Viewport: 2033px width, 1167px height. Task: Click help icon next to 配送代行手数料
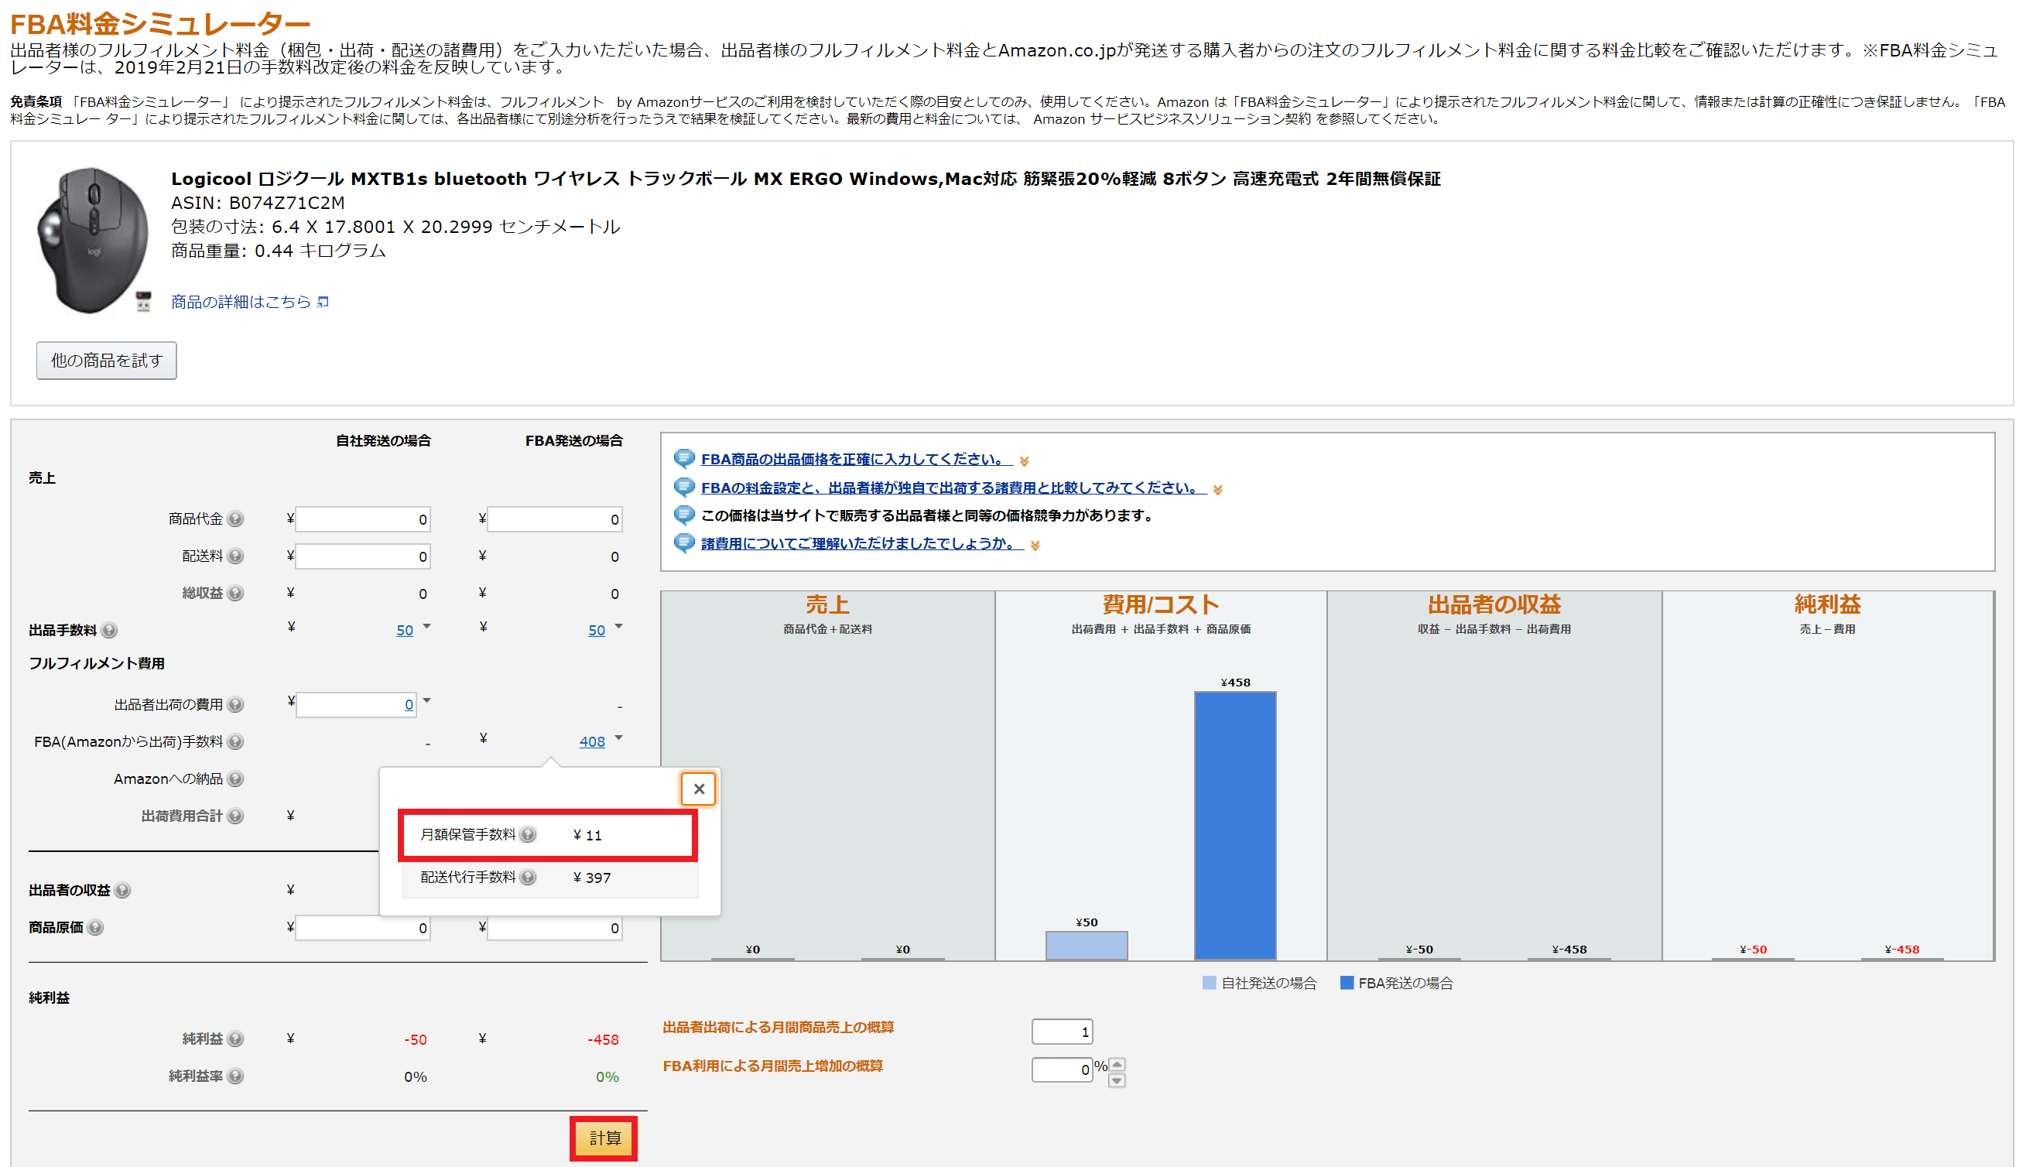(x=528, y=878)
